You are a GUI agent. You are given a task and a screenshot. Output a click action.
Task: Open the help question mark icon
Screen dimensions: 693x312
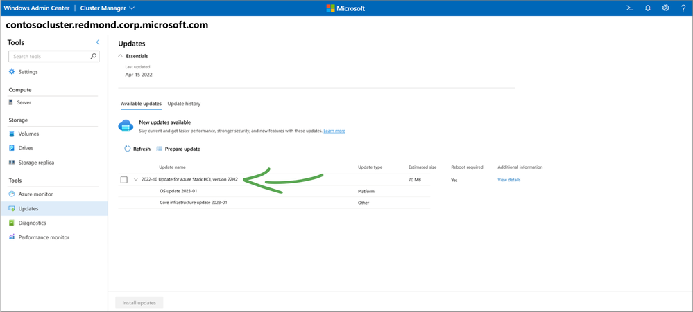tap(683, 8)
